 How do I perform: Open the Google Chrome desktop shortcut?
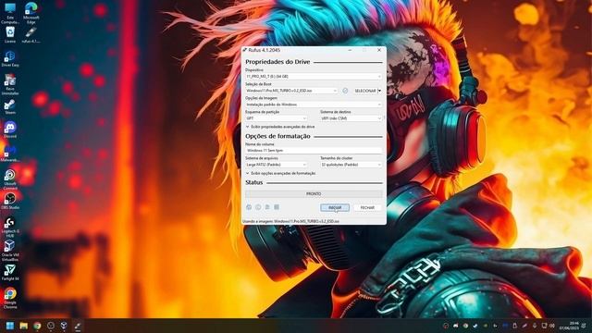tap(10, 298)
